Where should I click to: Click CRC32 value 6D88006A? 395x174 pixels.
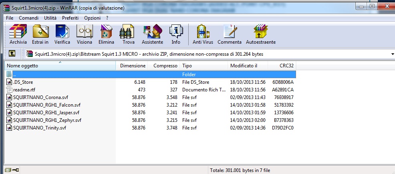pos(283,82)
